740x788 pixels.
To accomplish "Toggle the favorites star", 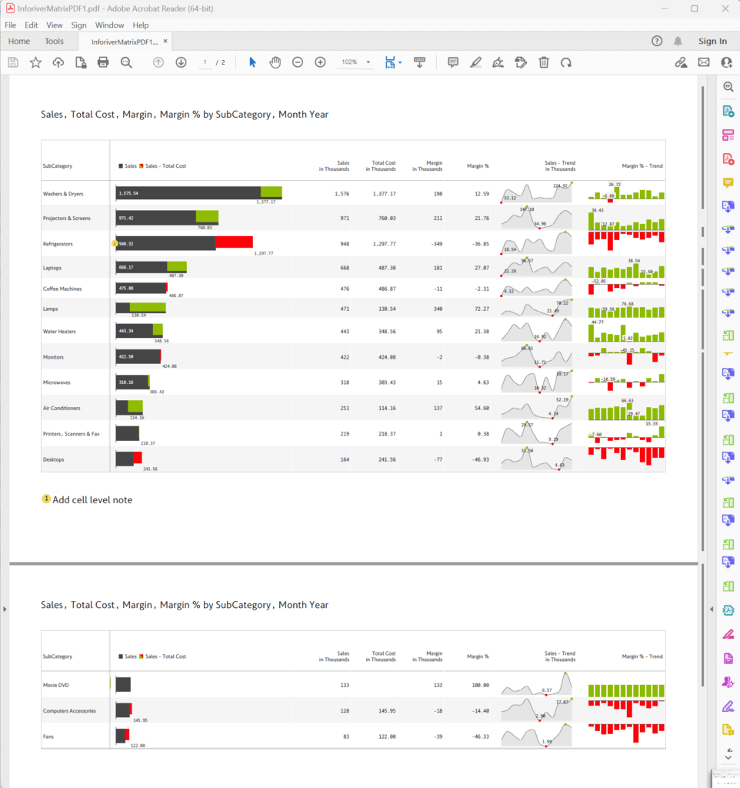I will click(35, 62).
